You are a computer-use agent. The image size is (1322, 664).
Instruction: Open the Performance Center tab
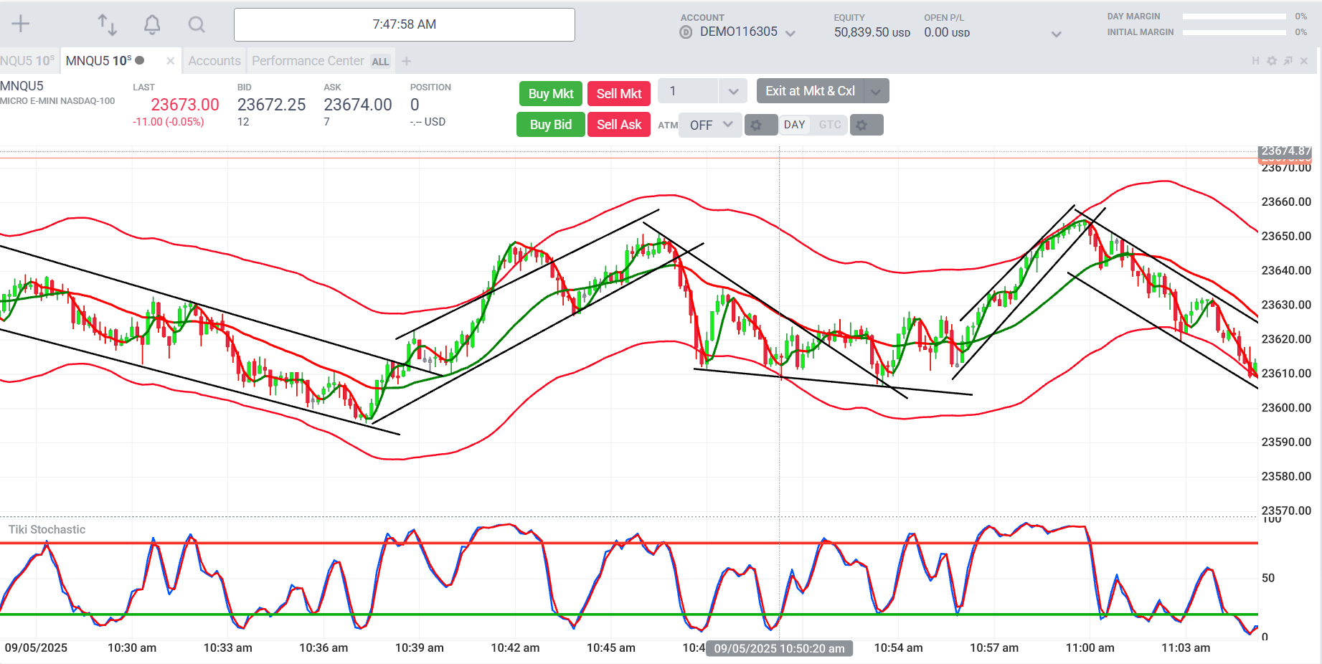[x=308, y=61]
